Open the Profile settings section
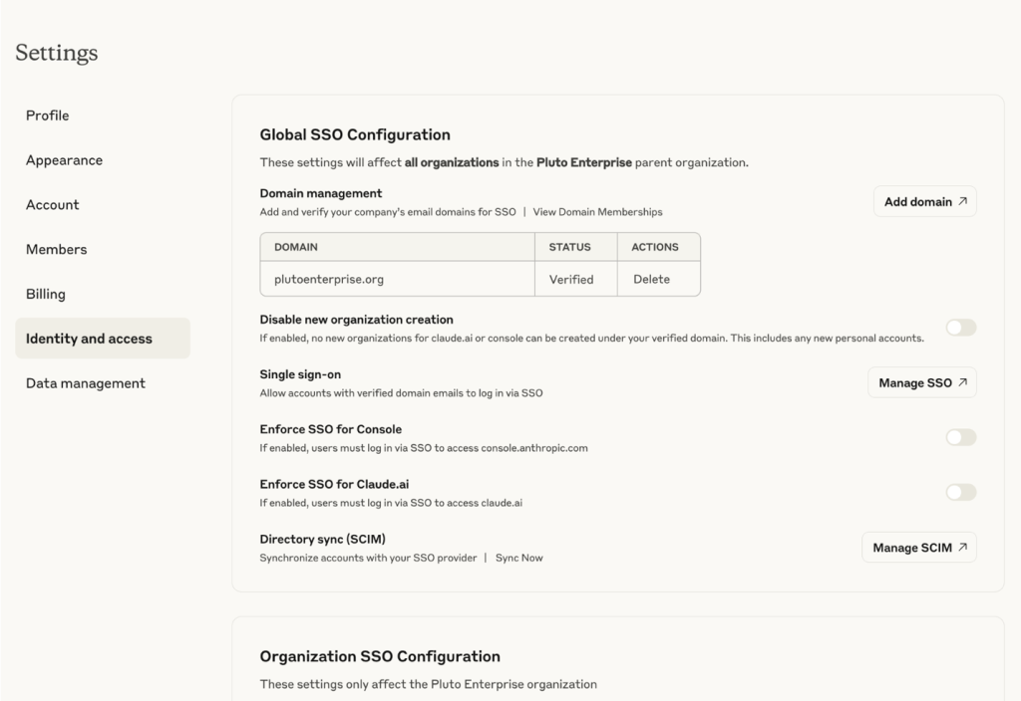Screen dimensions: 1021x701 [x=47, y=116]
